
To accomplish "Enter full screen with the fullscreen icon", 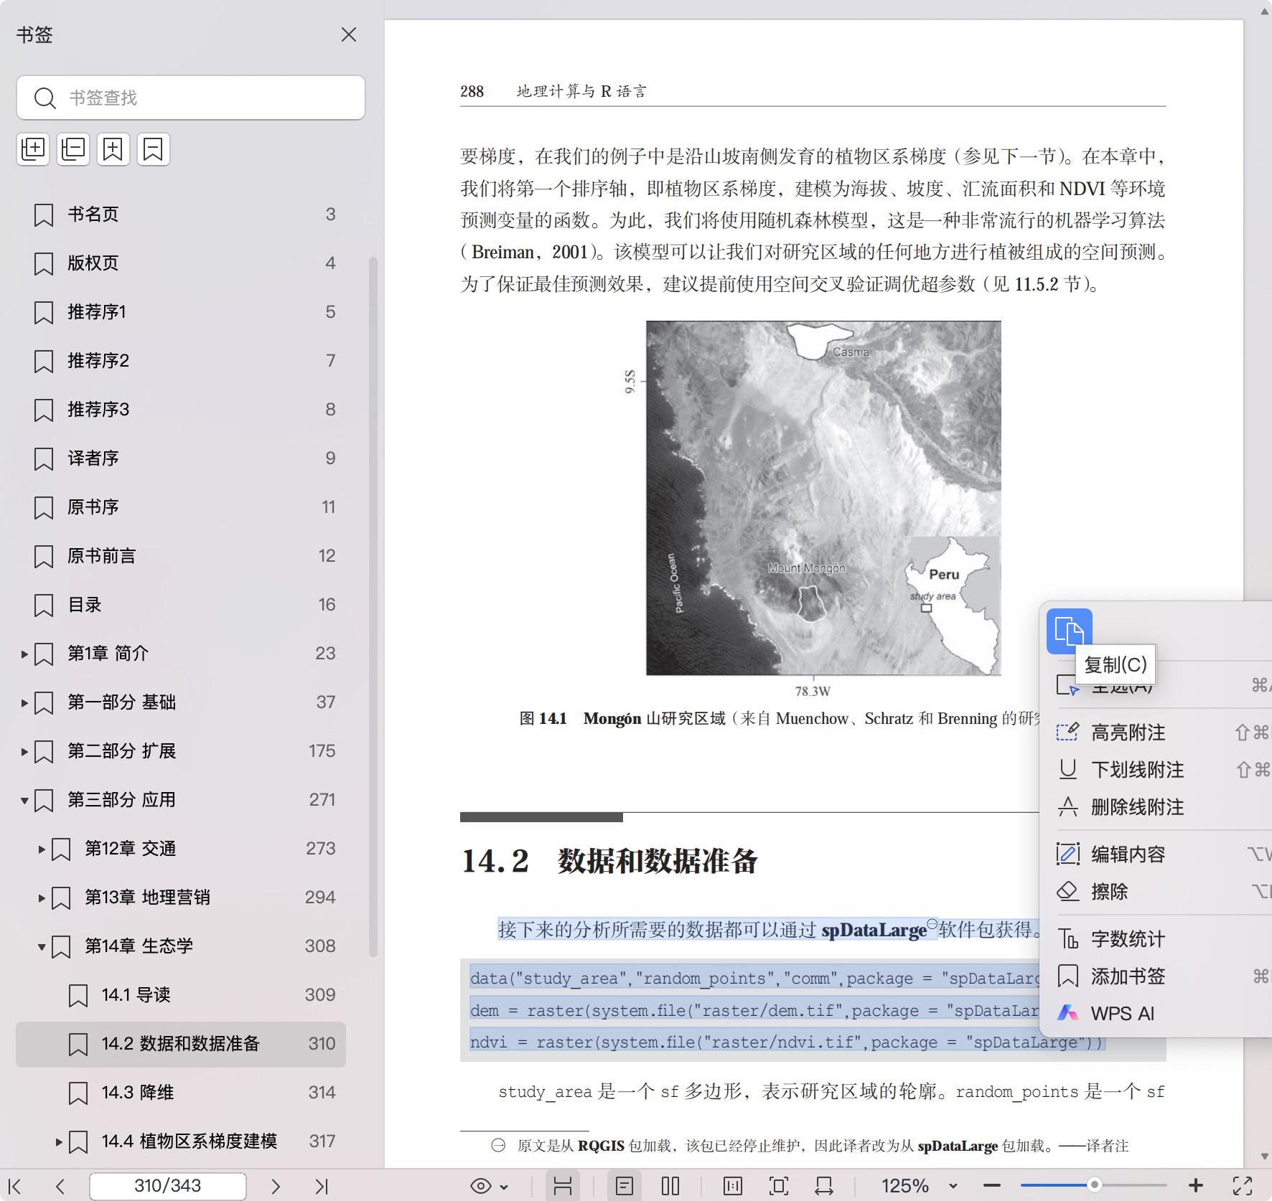I will [1243, 1185].
